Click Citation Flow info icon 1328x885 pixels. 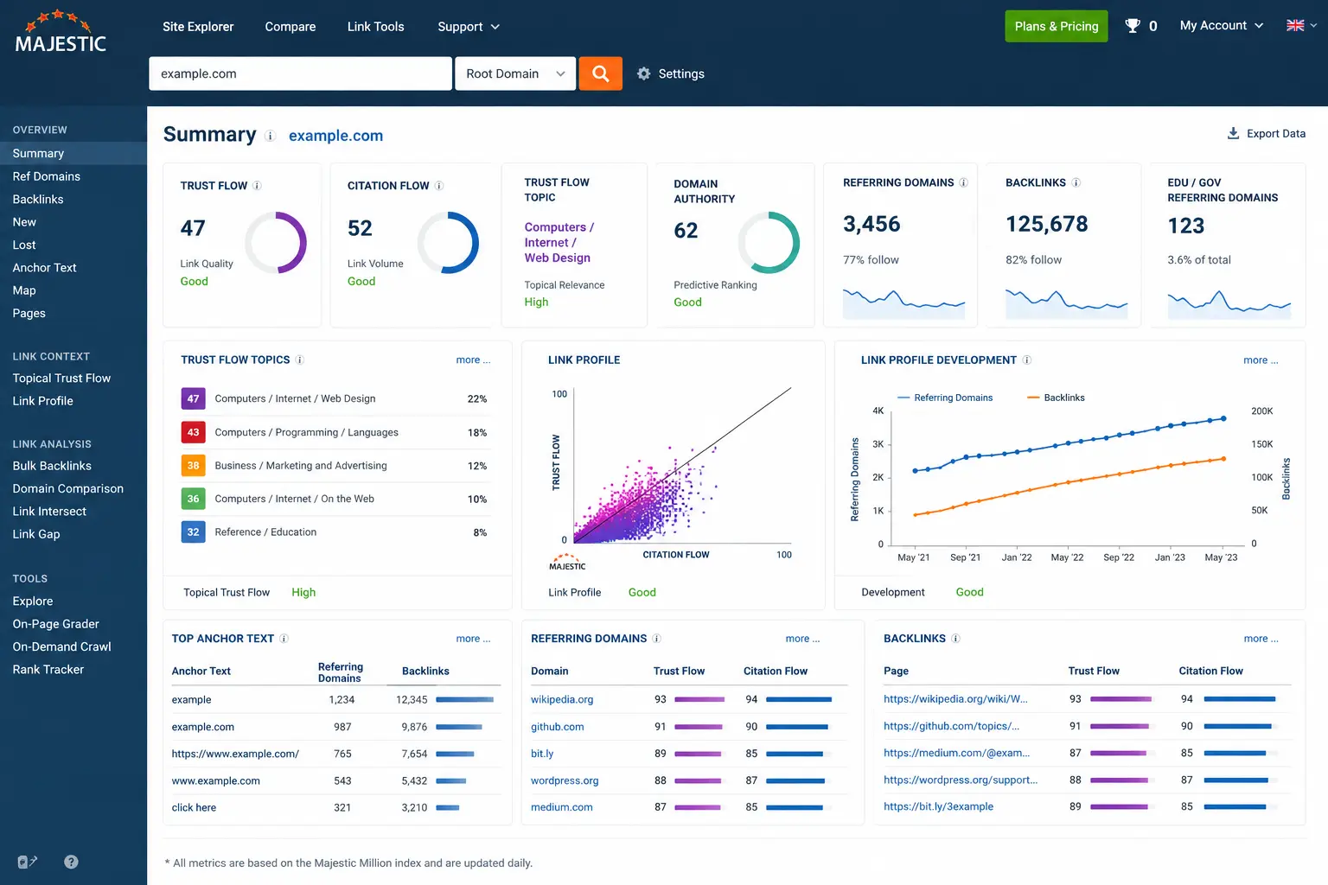click(439, 186)
